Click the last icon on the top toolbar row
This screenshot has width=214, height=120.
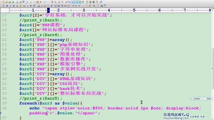pyautogui.click(x=101, y=2)
